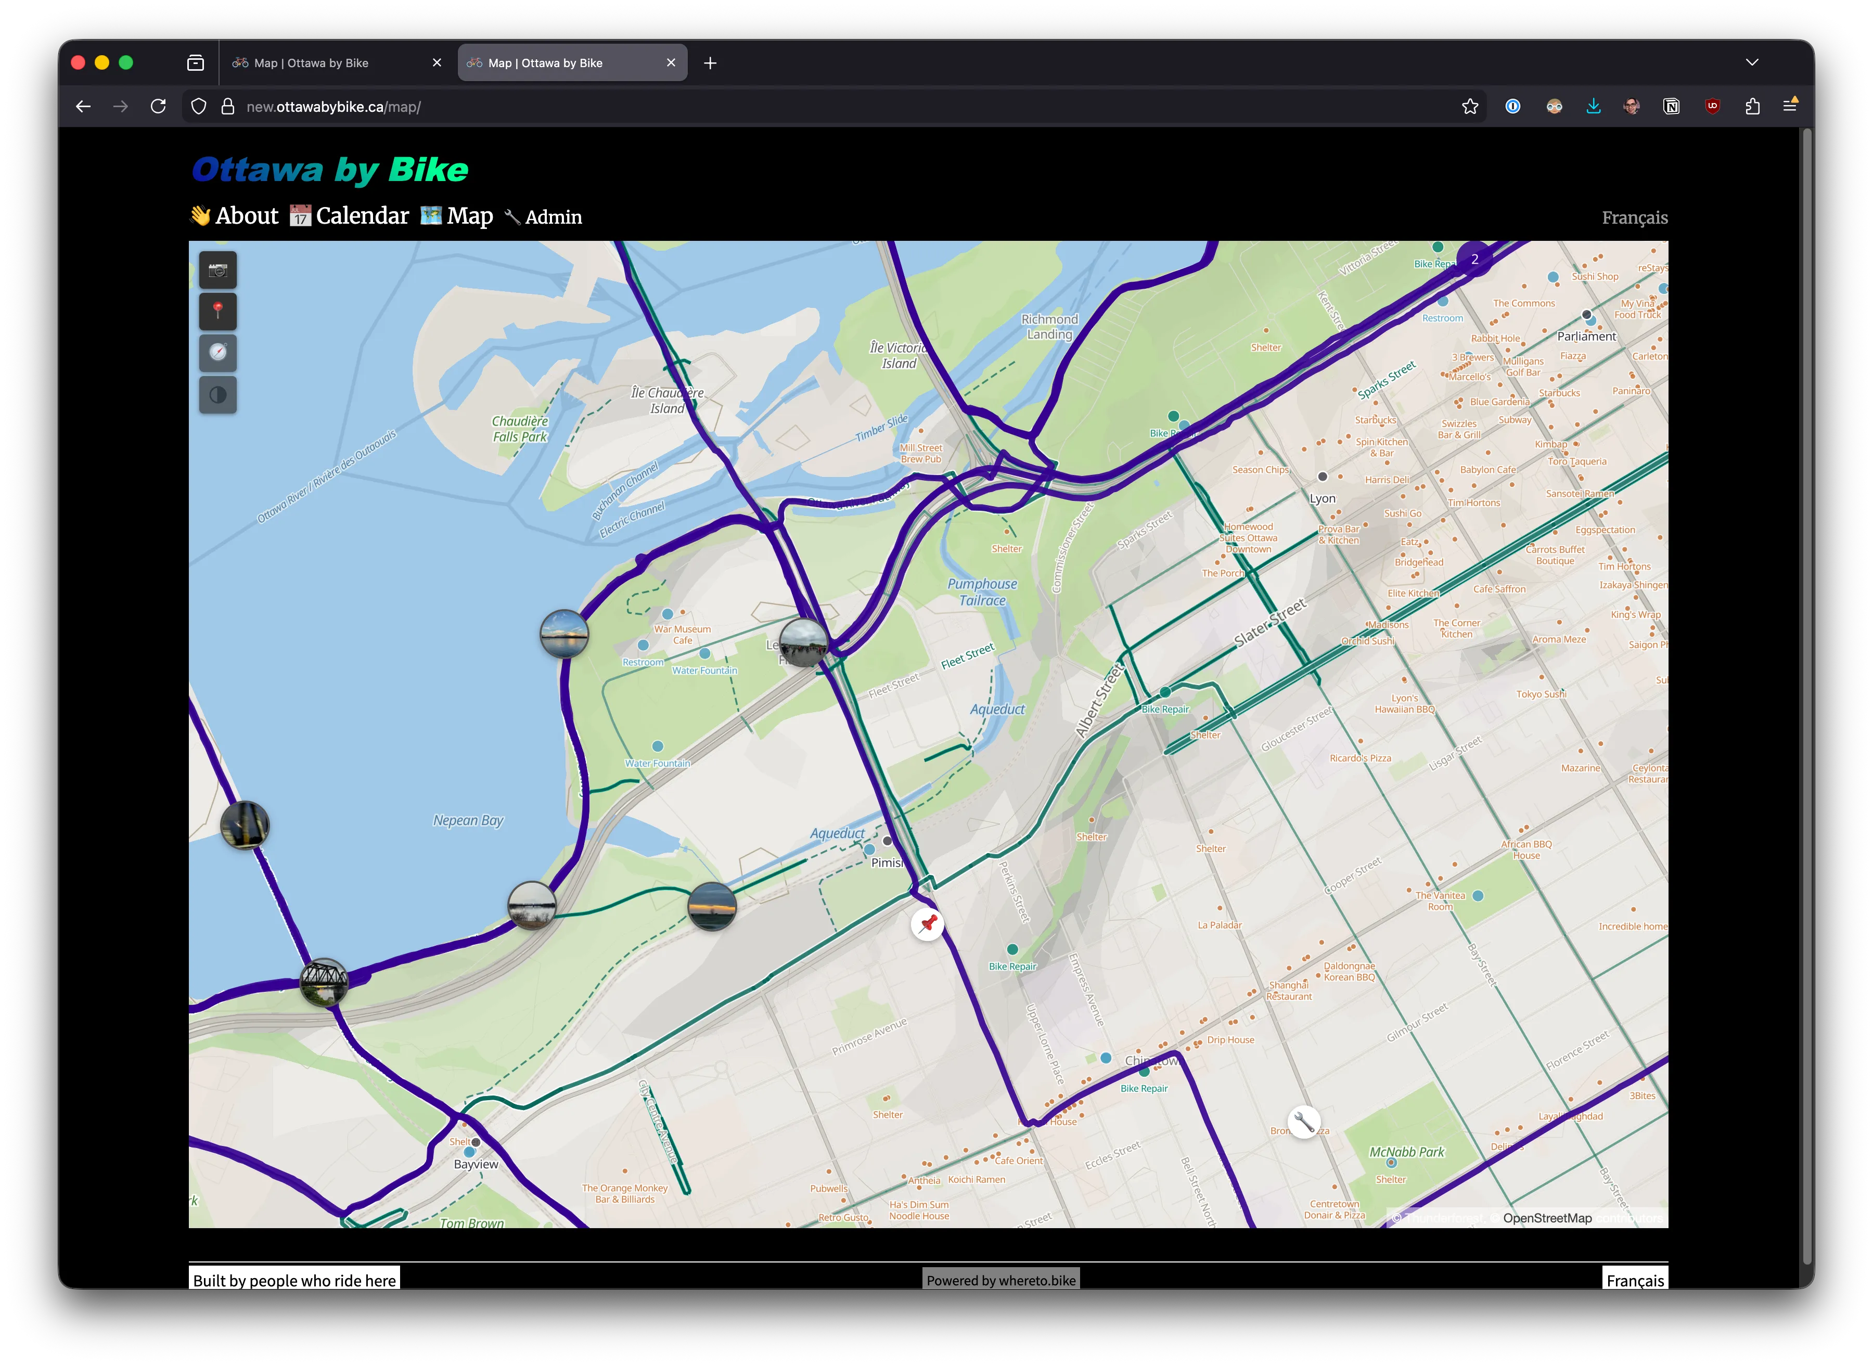Open the extensions puzzle-piece panel
The image size is (1873, 1366).
(x=1752, y=106)
